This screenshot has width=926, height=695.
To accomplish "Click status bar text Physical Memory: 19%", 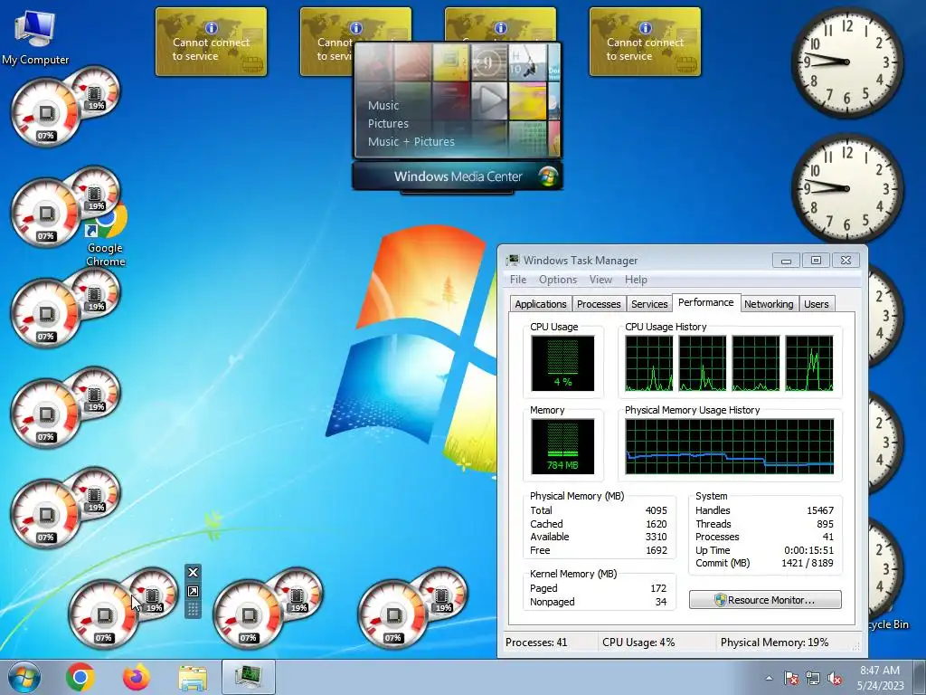I will 774,642.
